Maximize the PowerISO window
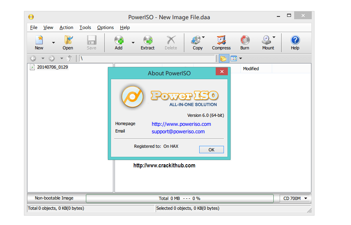This screenshot has width=351, height=225. pos(289,15)
